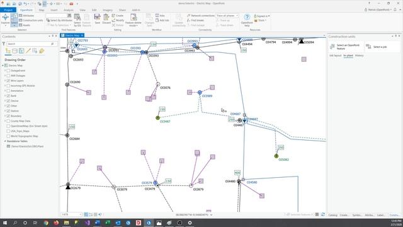Collapse the Standalone Tables section
The width and height of the screenshot is (403, 227).
[x=5, y=141]
